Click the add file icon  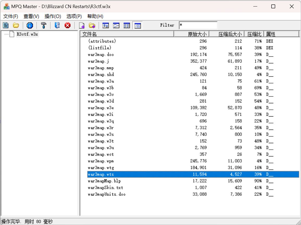coord(82,25)
